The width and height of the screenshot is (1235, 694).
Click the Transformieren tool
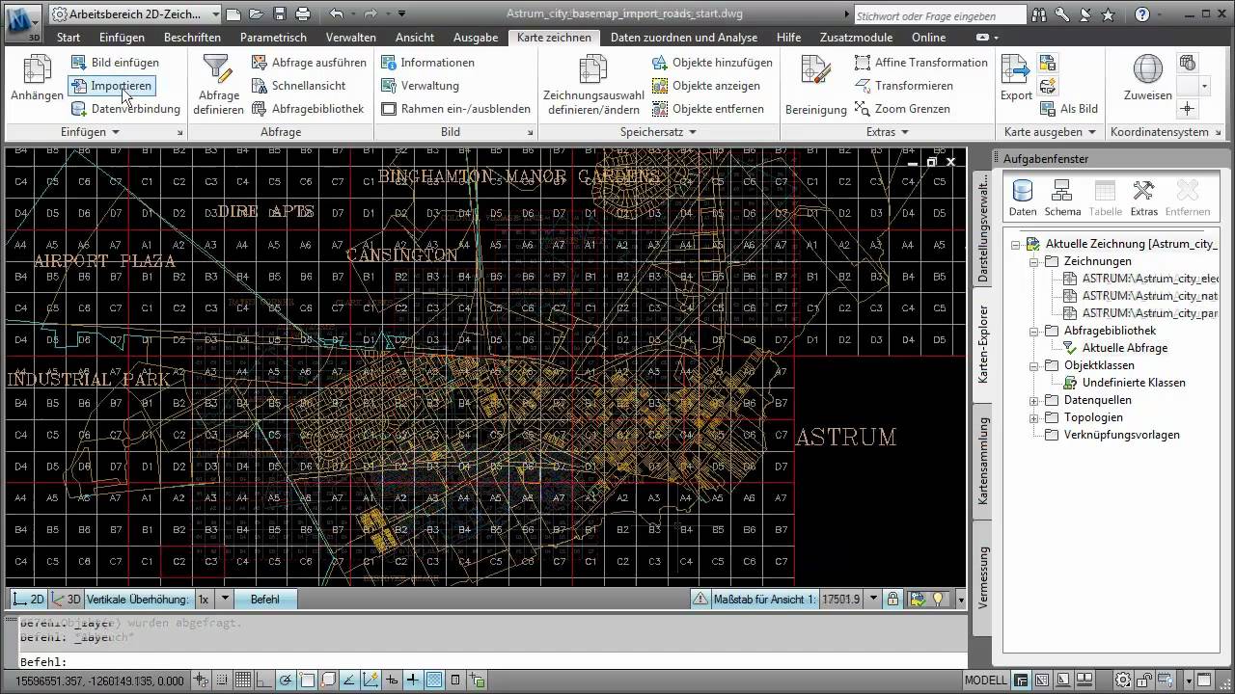coord(903,86)
